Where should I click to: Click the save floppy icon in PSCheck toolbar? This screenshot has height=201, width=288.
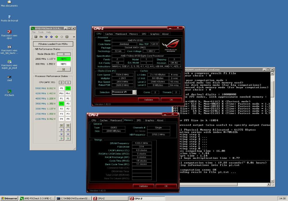coord(36,37)
